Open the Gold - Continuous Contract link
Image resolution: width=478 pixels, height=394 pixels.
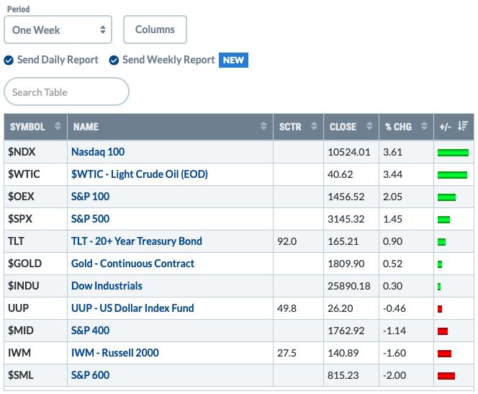[x=132, y=263]
